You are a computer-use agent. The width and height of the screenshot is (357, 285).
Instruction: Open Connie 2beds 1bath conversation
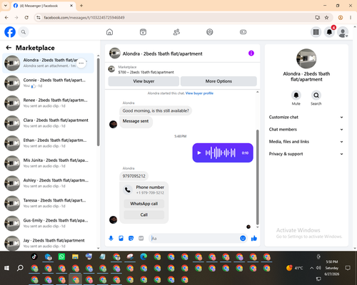point(49,83)
